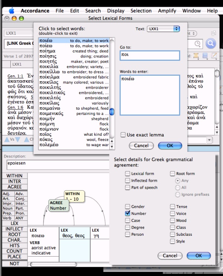Select ποίημα 'created thing; deed' row

coord(74,51)
